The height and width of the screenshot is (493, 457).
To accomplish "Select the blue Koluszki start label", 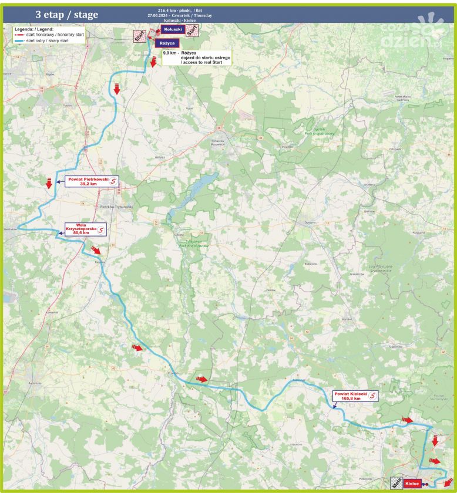I will 173,29.
